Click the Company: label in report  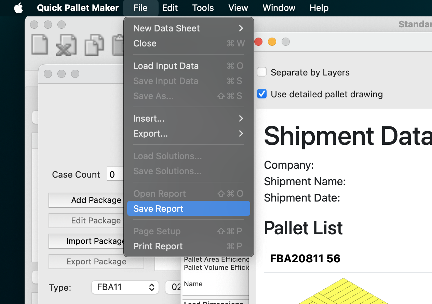click(x=289, y=165)
